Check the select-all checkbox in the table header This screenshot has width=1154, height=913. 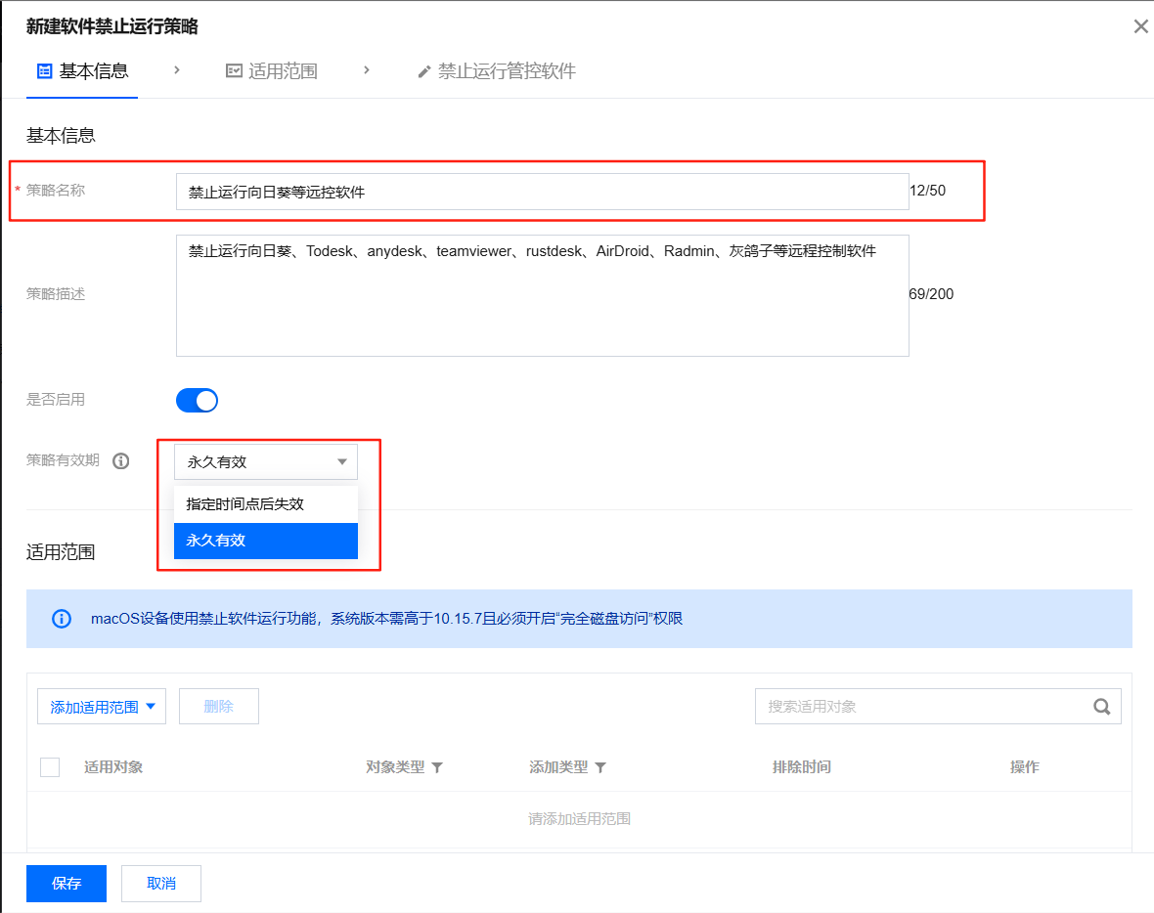tap(50, 767)
